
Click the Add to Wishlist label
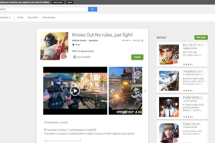(x=84, y=57)
